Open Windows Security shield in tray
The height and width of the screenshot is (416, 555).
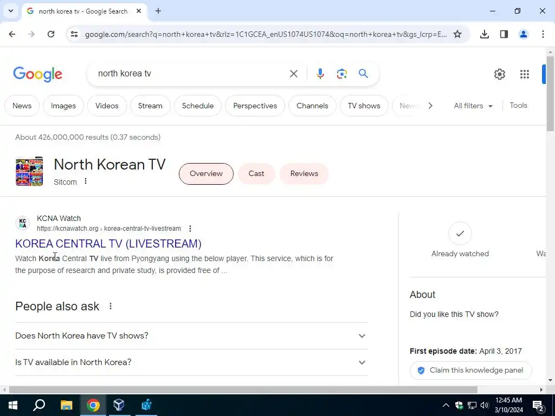pos(459,405)
